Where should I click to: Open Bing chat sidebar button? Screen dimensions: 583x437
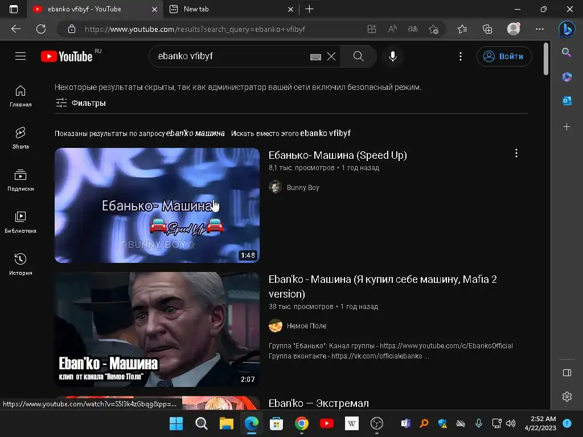pyautogui.click(x=566, y=29)
